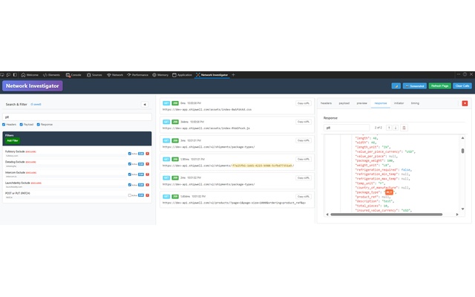Collapse the Search & Filter panel arrow

click(145, 104)
